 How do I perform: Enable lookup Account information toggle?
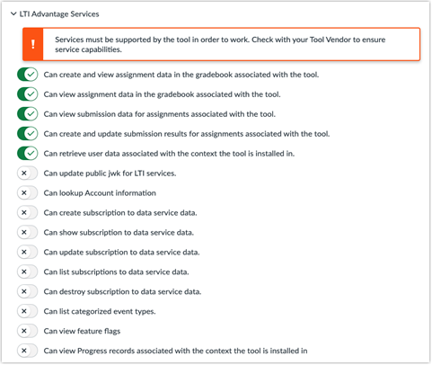28,193
